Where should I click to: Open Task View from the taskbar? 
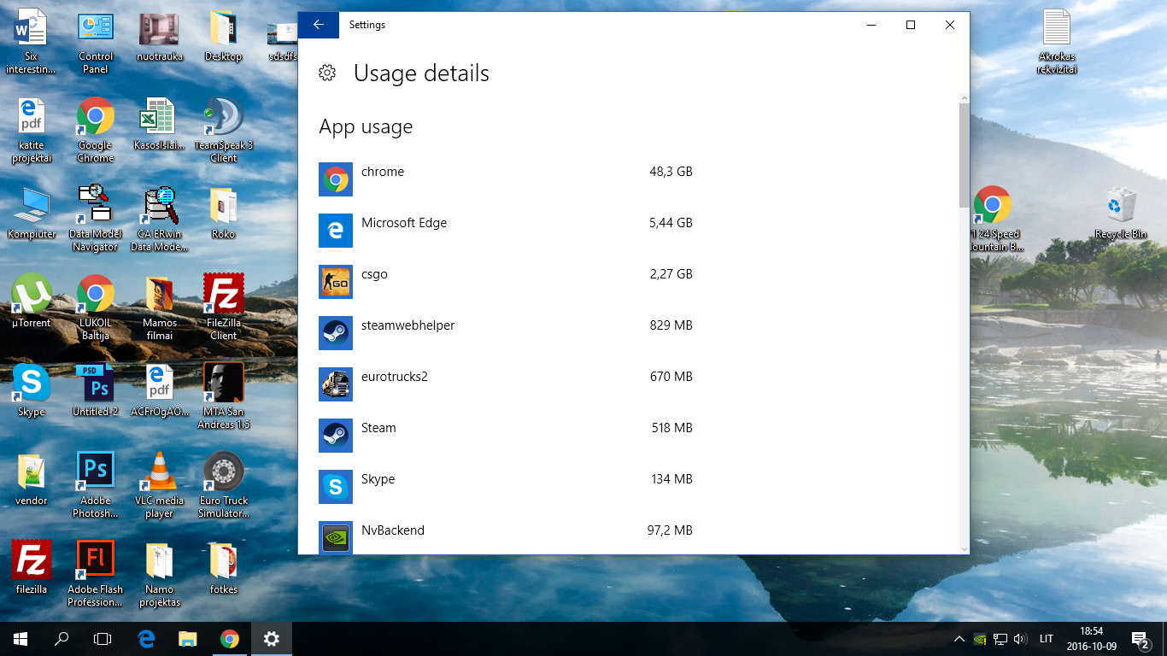point(103,638)
